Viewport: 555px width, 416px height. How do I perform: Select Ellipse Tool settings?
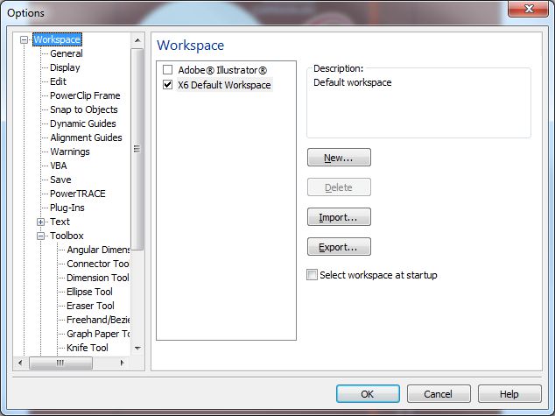coord(89,292)
